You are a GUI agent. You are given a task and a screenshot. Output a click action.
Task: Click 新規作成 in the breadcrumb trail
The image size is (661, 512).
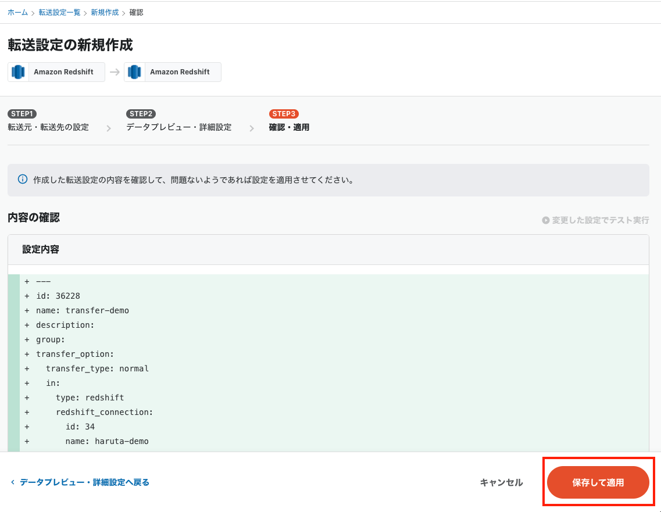click(105, 12)
